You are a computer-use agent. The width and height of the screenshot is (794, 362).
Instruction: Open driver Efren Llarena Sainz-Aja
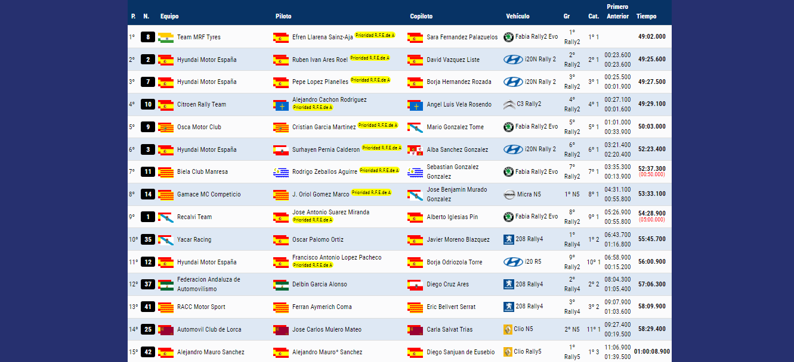tap(322, 37)
